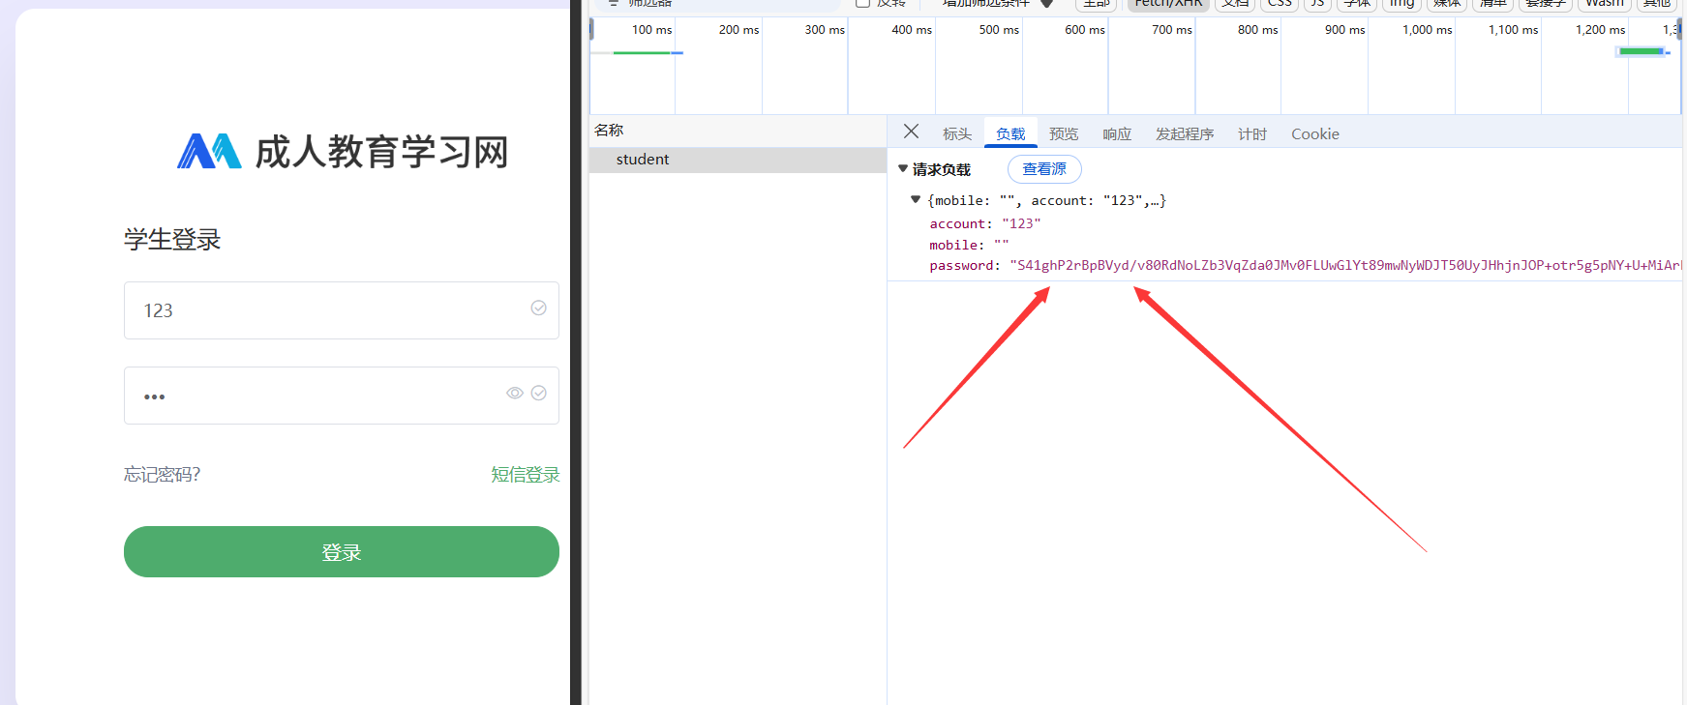Click the encrypted password value line
This screenshot has width=1687, height=705.
[x=1305, y=265]
